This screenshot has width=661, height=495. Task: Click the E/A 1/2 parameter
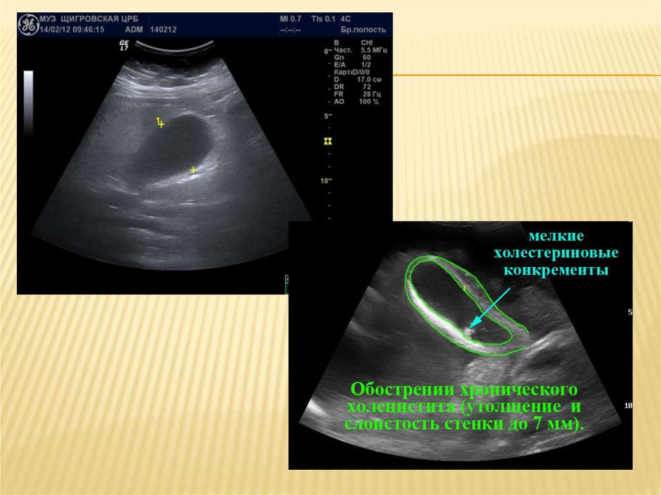352,65
